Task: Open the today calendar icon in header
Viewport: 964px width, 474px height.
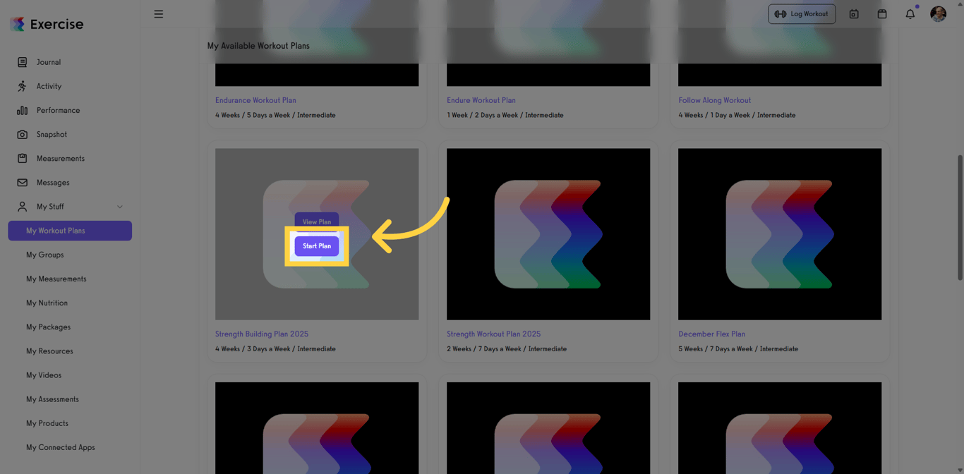Action: point(854,14)
